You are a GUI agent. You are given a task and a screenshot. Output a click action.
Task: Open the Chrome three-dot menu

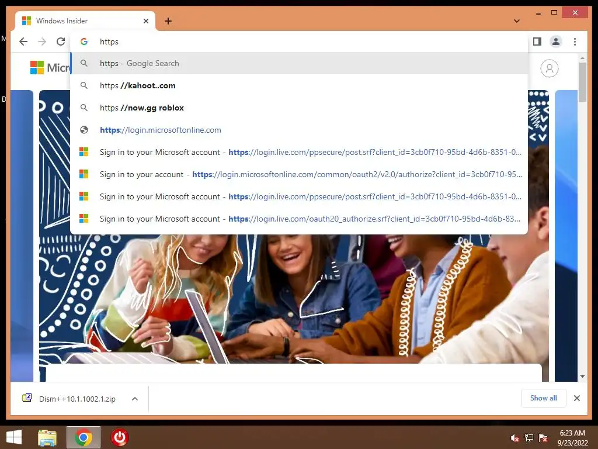(575, 42)
